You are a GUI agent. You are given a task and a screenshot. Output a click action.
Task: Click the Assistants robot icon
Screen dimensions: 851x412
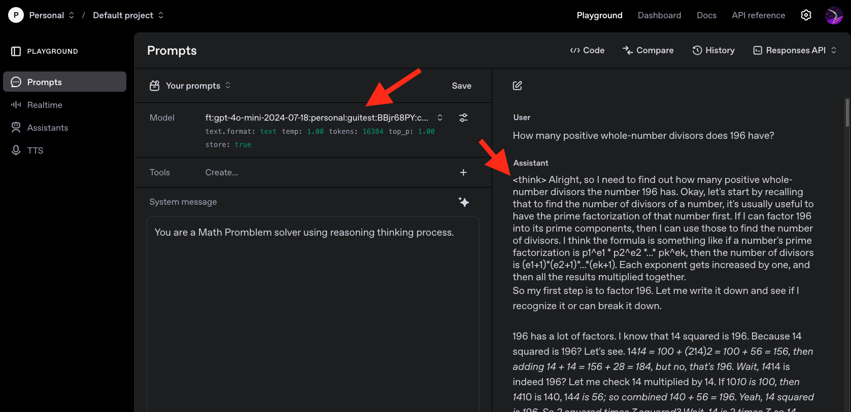16,128
